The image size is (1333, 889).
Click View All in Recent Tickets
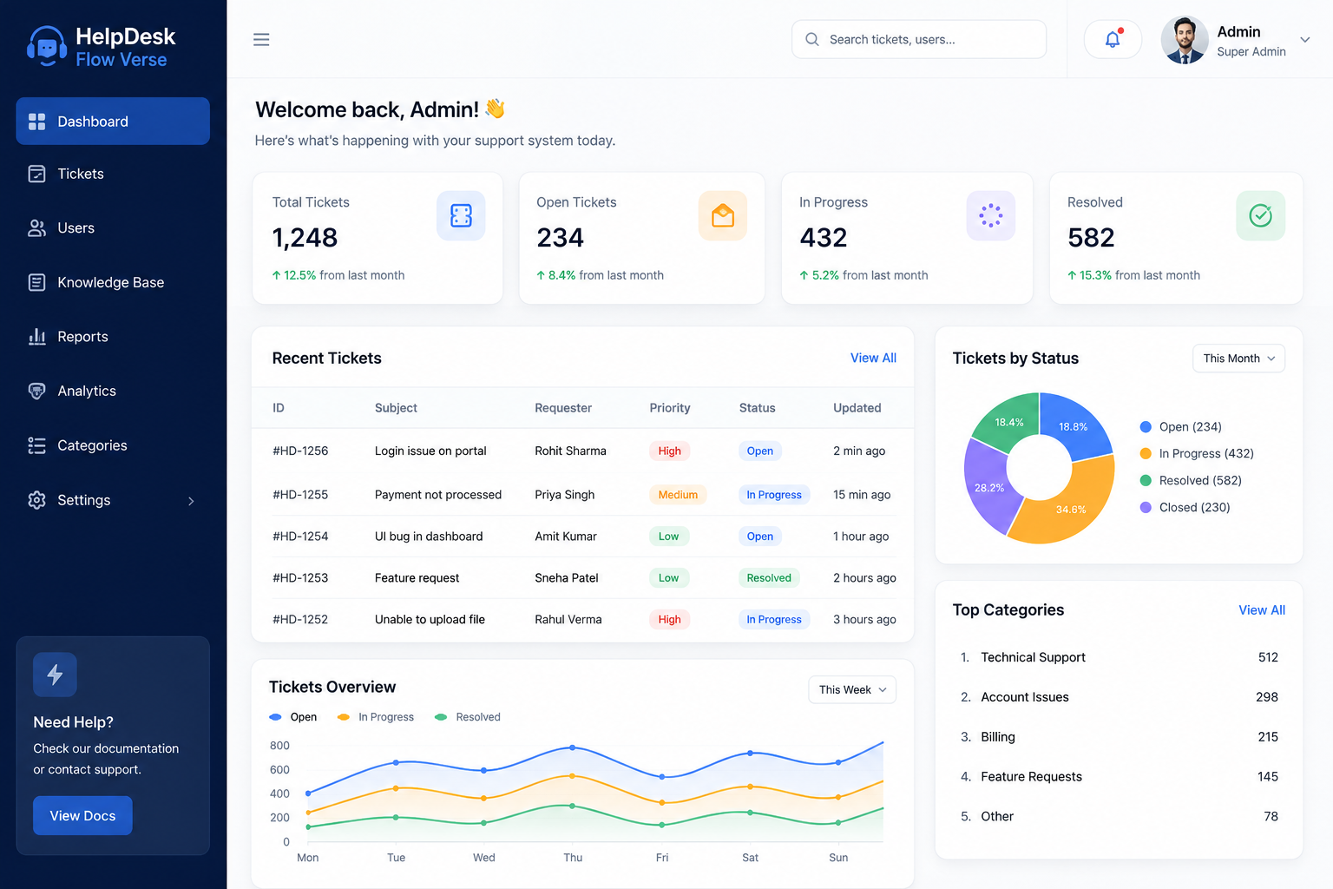click(x=873, y=358)
